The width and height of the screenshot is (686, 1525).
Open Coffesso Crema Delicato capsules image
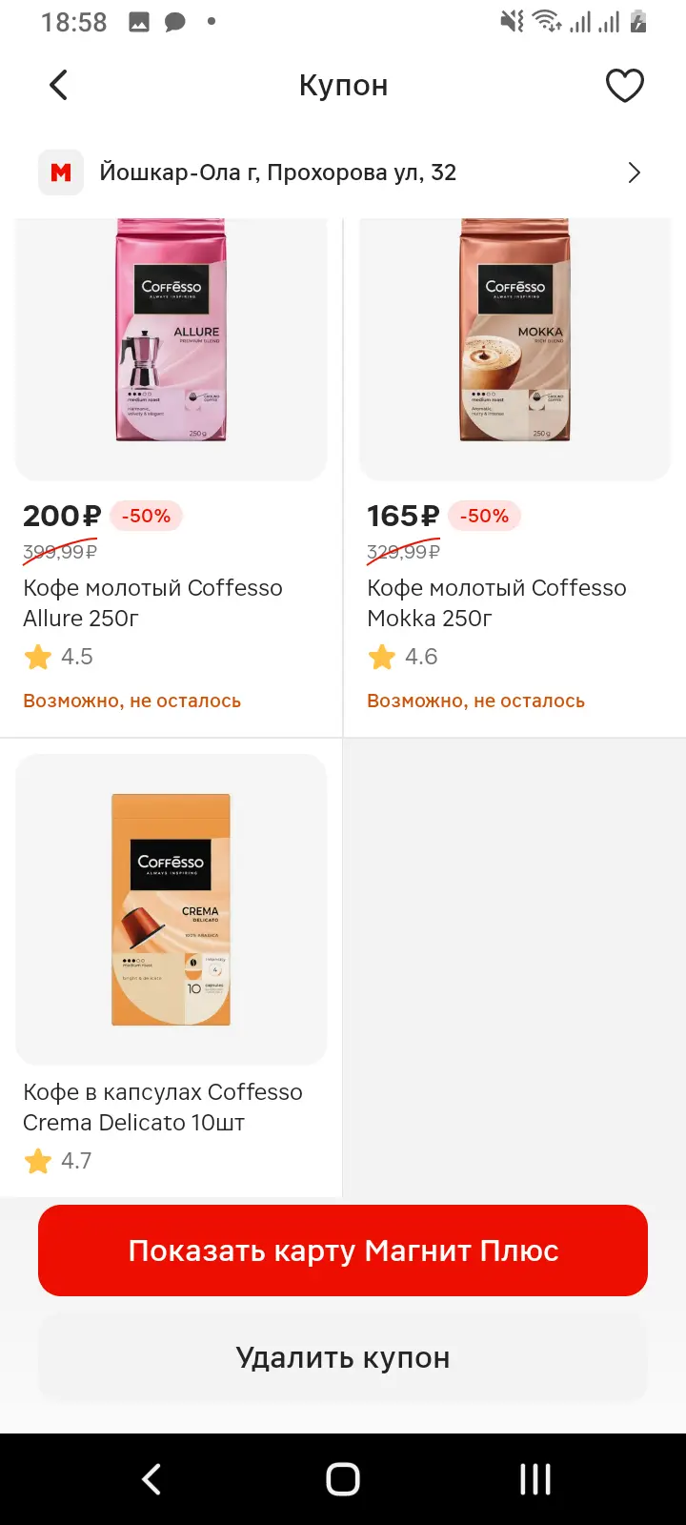click(171, 909)
